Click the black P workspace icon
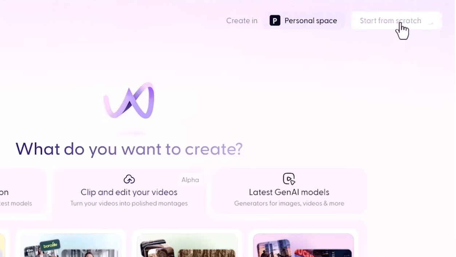This screenshot has width=456, height=257. (x=275, y=20)
